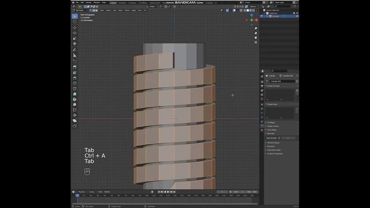Open the timeline Marker menu

[x=107, y=192]
